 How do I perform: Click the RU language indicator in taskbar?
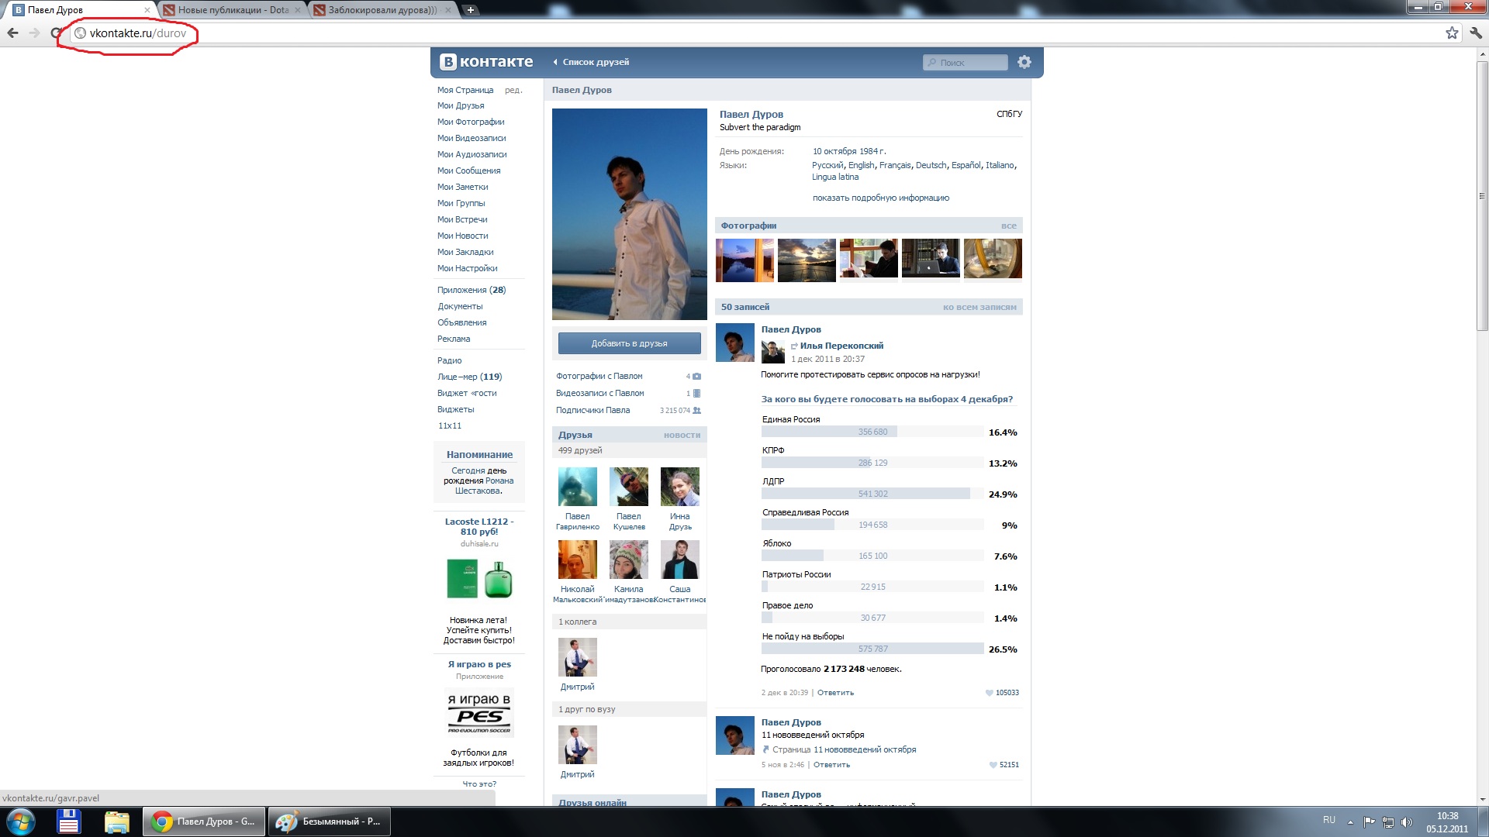1329,820
